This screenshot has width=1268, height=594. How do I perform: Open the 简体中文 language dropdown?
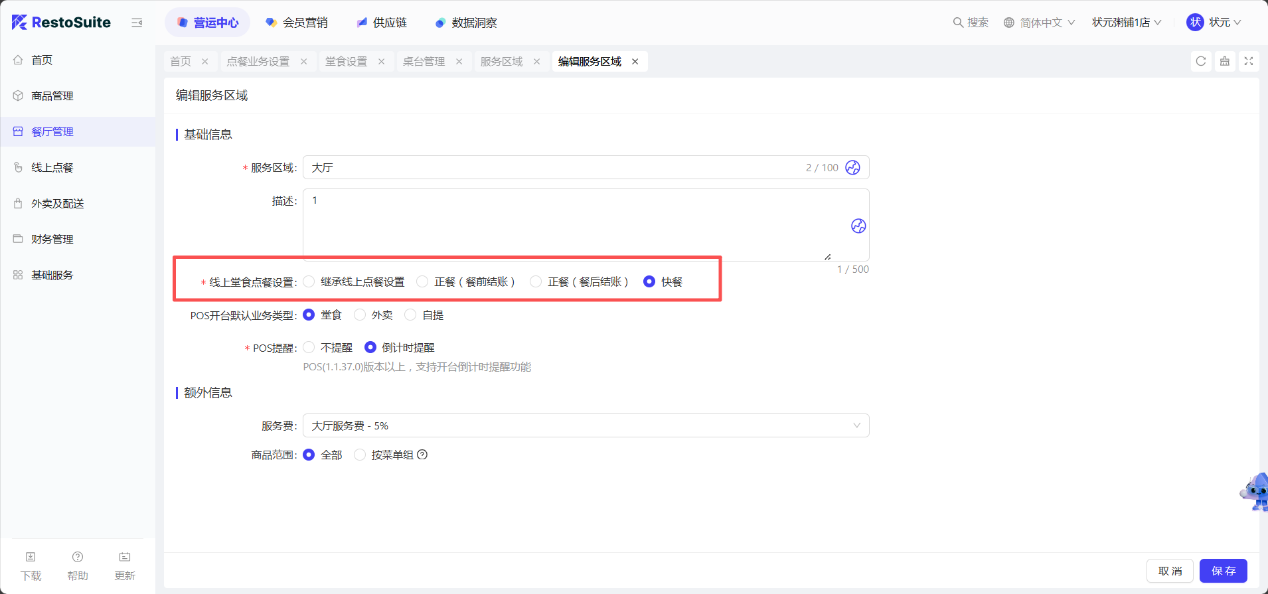pyautogui.click(x=1039, y=23)
